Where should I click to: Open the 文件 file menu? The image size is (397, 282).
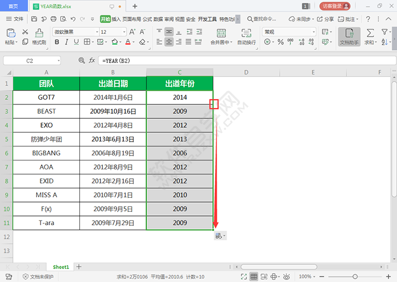point(14,19)
